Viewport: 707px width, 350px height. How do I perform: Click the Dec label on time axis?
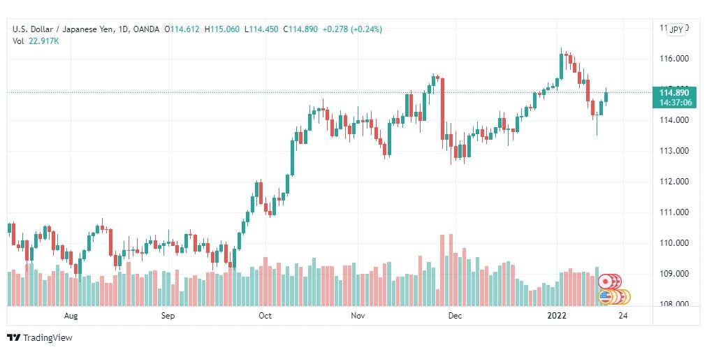(455, 316)
